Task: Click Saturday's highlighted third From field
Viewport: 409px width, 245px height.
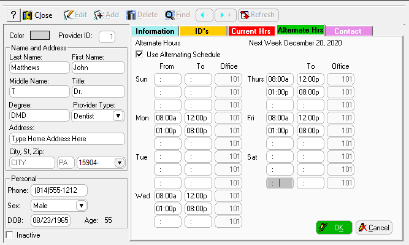Action: click(x=280, y=183)
